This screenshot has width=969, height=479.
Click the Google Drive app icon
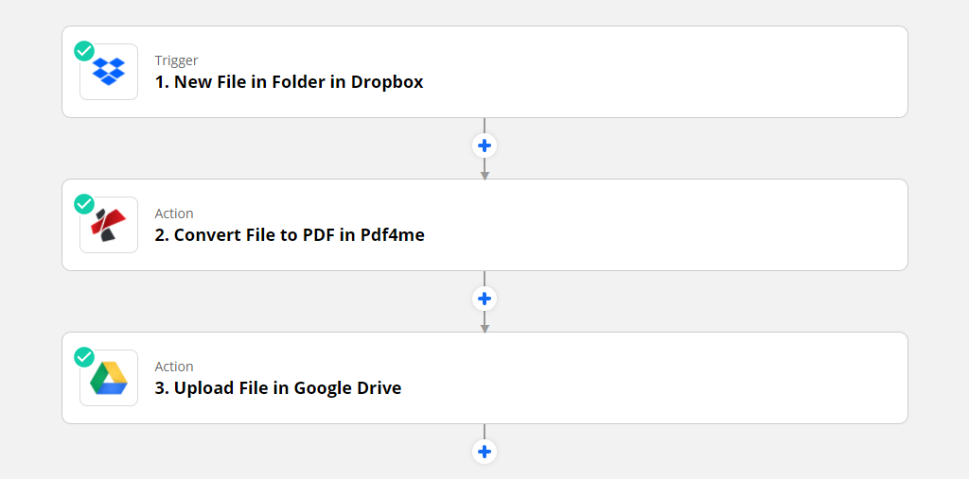pyautogui.click(x=109, y=378)
